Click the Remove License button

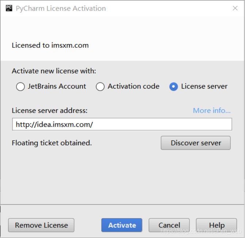(41, 225)
